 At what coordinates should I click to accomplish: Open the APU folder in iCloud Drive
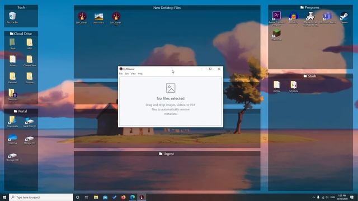pos(30,44)
